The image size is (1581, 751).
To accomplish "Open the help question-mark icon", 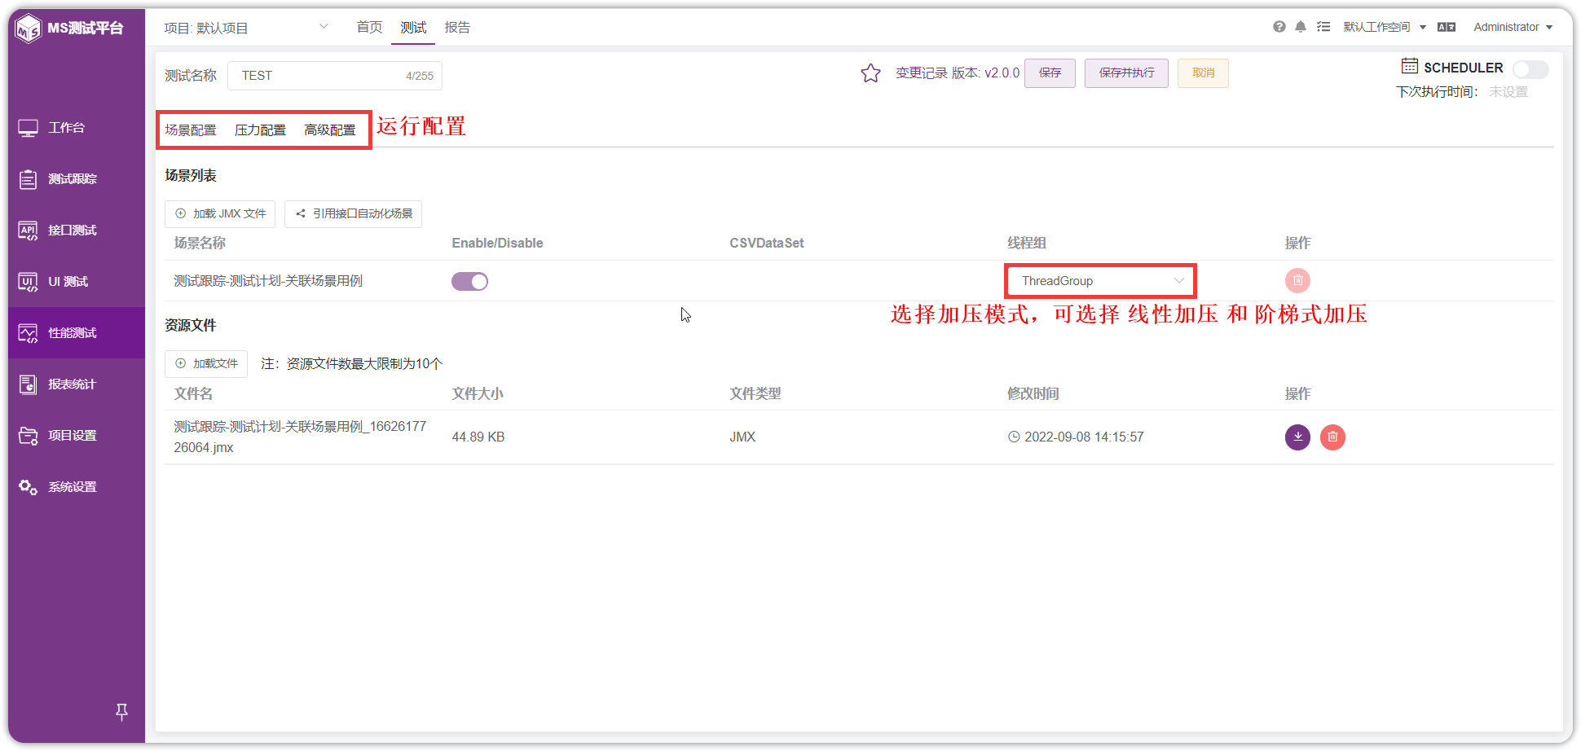I will point(1279,27).
